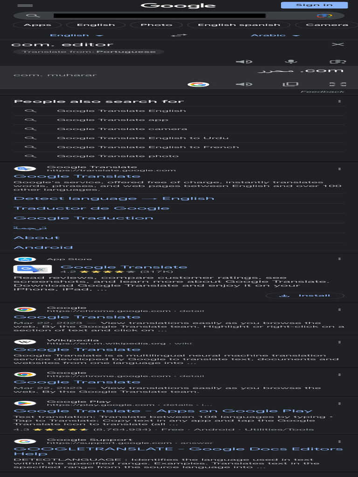This screenshot has width=358, height=477.
Task: Click the Google Translate site favicon
Action: tap(25, 169)
